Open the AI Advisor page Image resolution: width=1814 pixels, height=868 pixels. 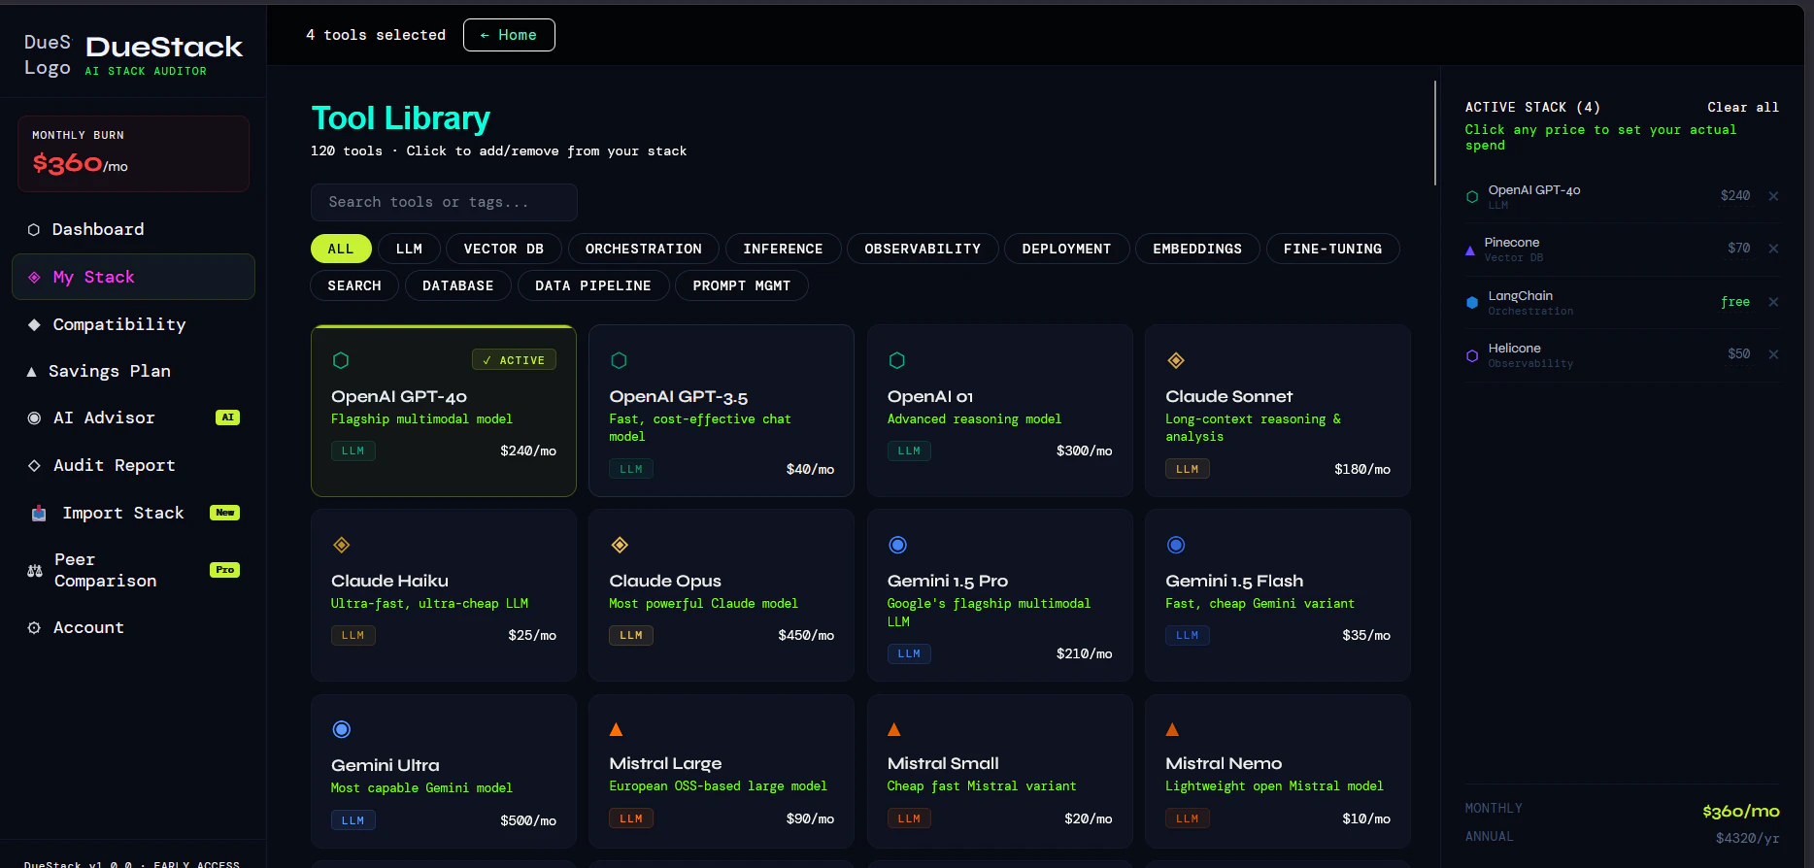click(x=133, y=418)
